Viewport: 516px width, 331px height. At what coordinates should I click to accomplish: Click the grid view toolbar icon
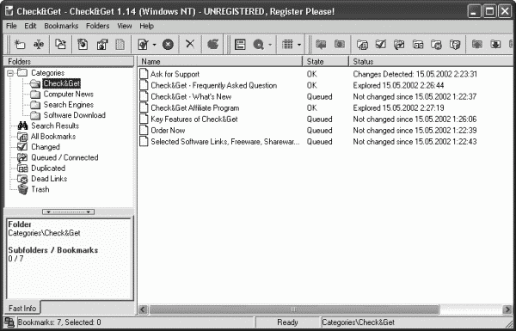[287, 45]
